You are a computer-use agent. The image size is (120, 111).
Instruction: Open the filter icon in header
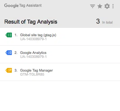coord(93,6)
